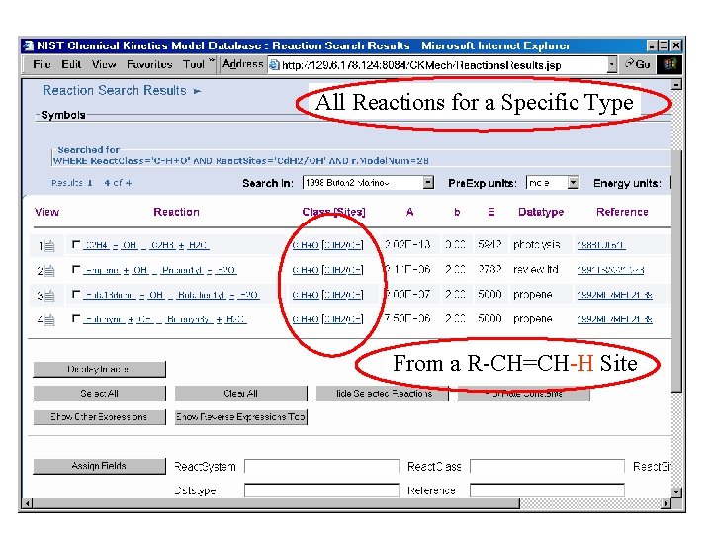Viewport: 712px width, 534px height.
Task: Click into the bottom Reference input field
Action: (547, 490)
